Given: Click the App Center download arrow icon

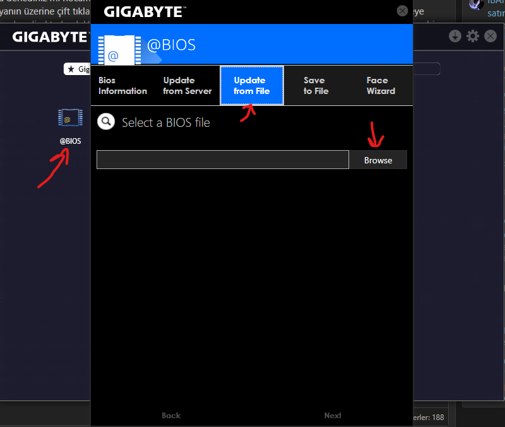Looking at the screenshot, I should coord(455,36).
